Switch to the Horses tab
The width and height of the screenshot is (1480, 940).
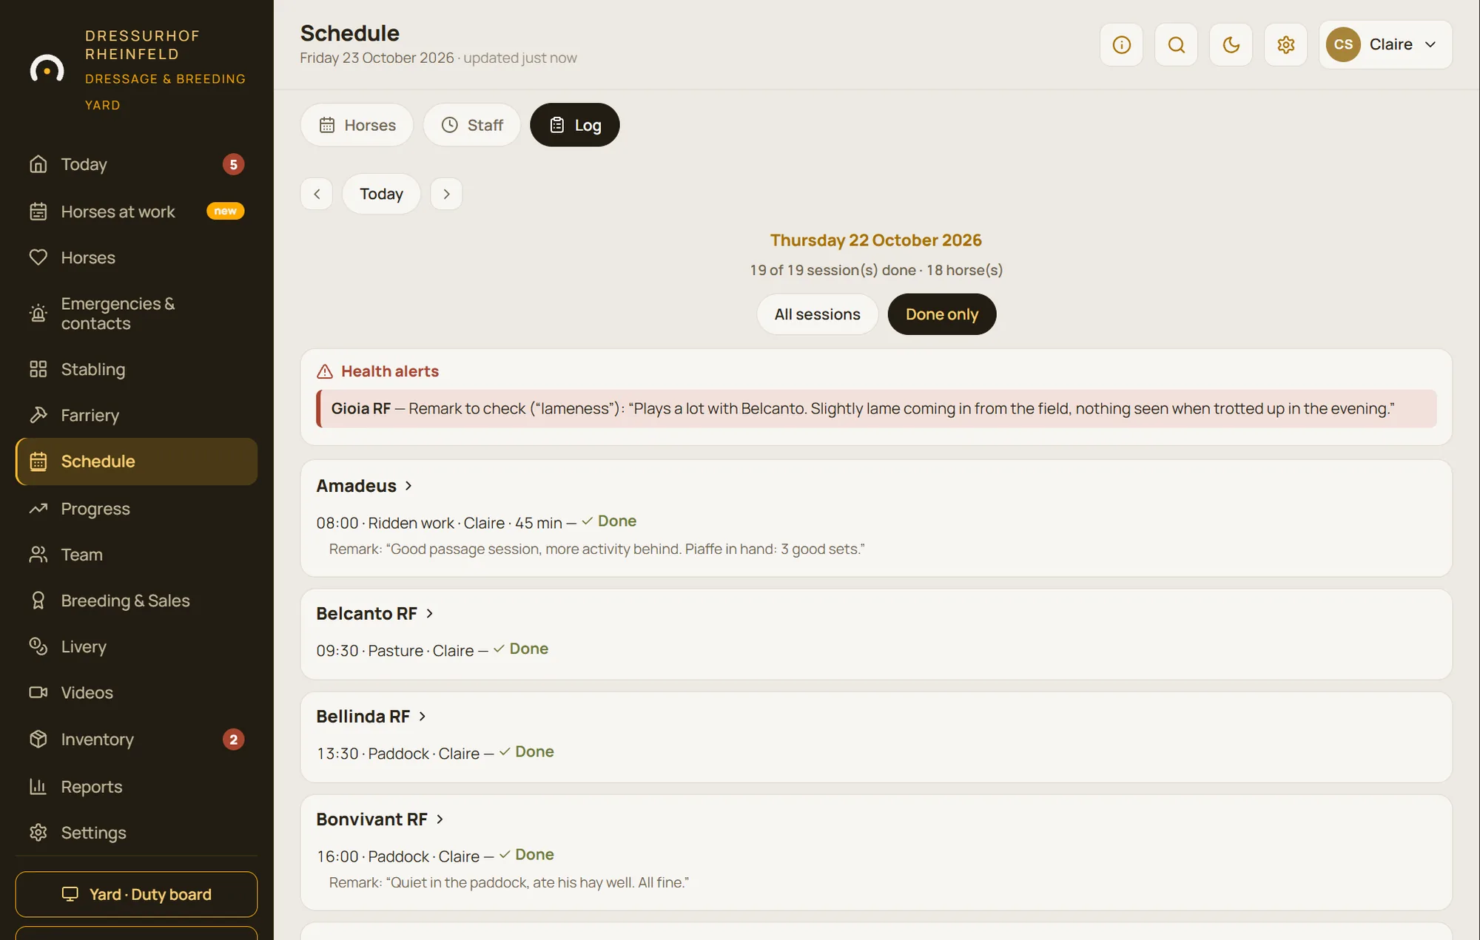tap(357, 125)
